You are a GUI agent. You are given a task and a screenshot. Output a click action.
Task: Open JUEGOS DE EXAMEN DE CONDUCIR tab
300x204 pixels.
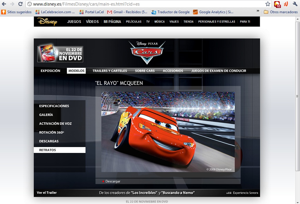click(x=219, y=71)
